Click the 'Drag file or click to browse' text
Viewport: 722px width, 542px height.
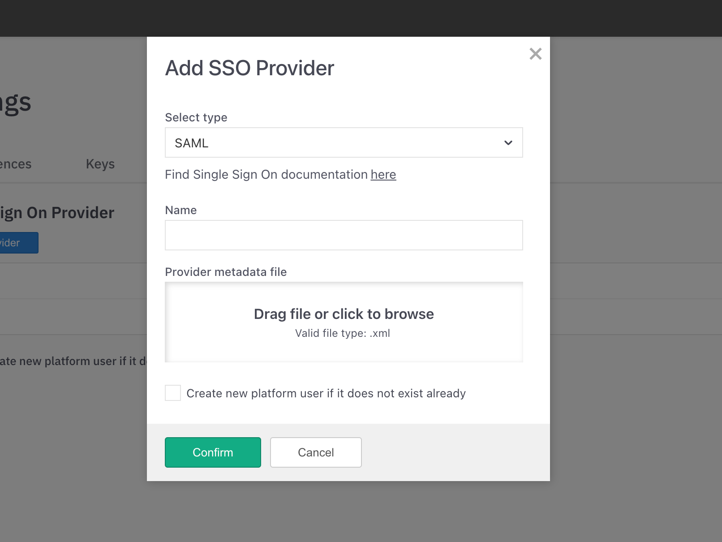coord(344,314)
